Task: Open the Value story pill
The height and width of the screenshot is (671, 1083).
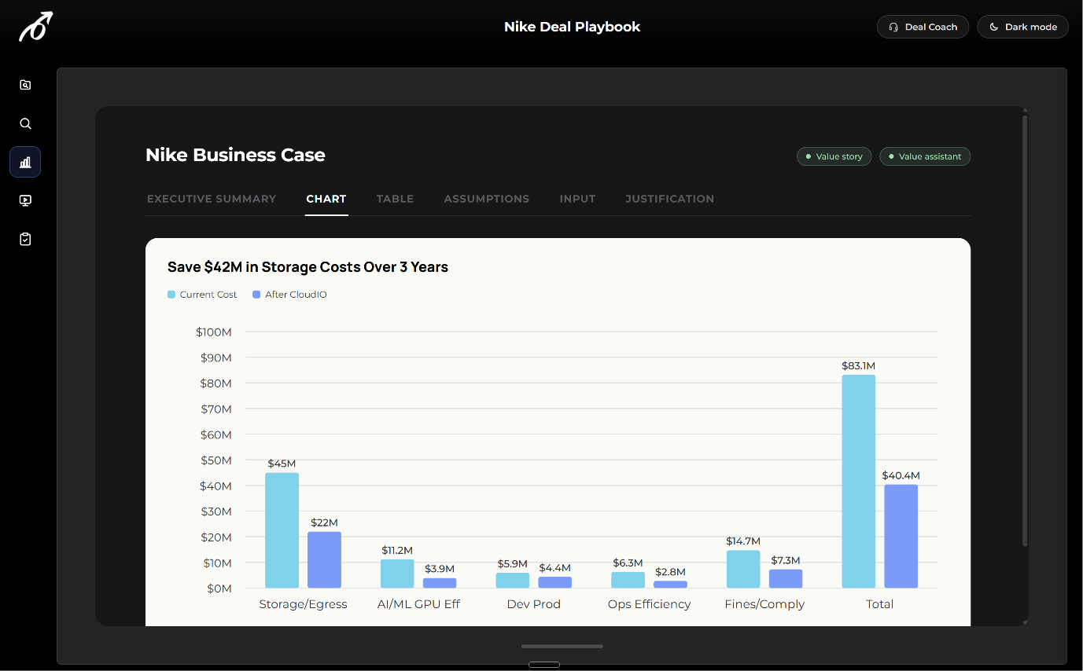Action: 834,156
